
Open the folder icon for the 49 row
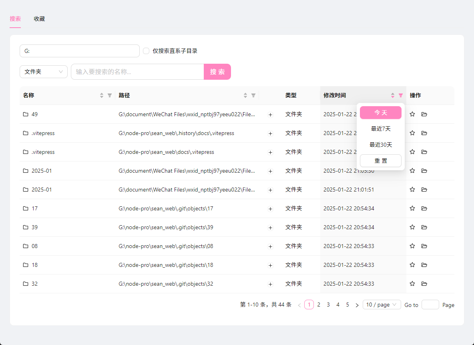[x=424, y=114]
